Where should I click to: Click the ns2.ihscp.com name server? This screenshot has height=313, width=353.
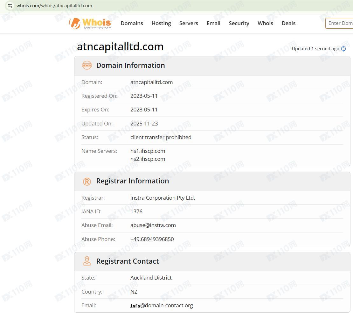tap(148, 159)
